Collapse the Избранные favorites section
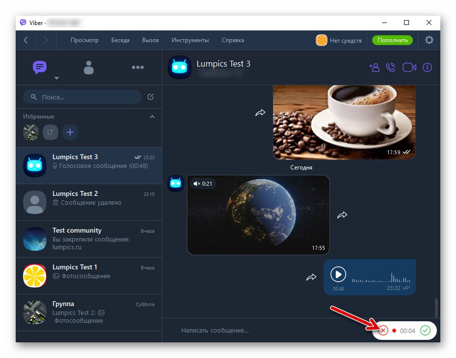 click(152, 117)
